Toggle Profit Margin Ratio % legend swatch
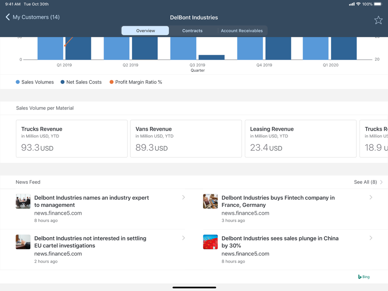This screenshot has width=388, height=291. (x=112, y=82)
